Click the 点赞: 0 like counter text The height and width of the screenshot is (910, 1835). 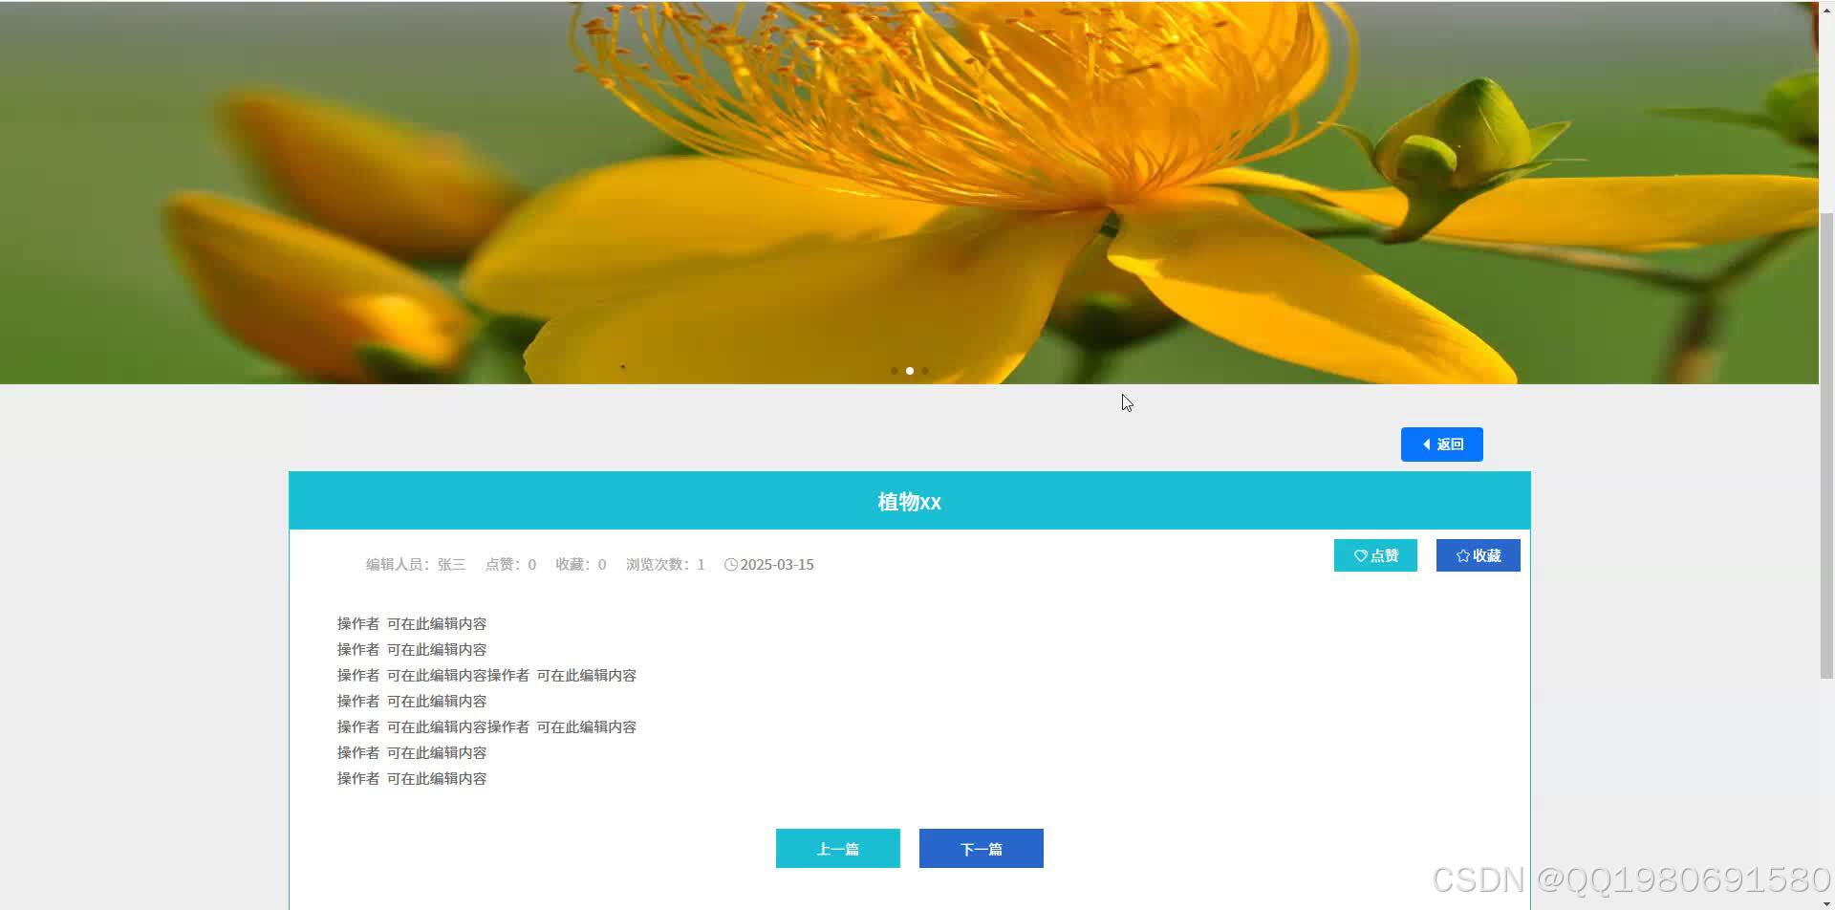(510, 564)
